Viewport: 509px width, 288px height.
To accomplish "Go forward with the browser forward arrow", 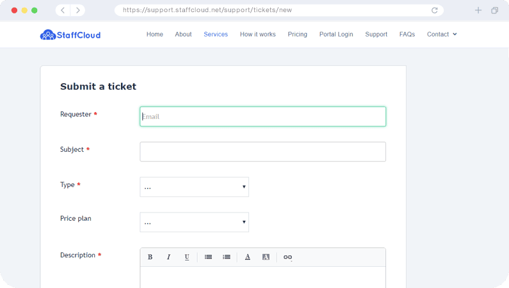I will (78, 10).
